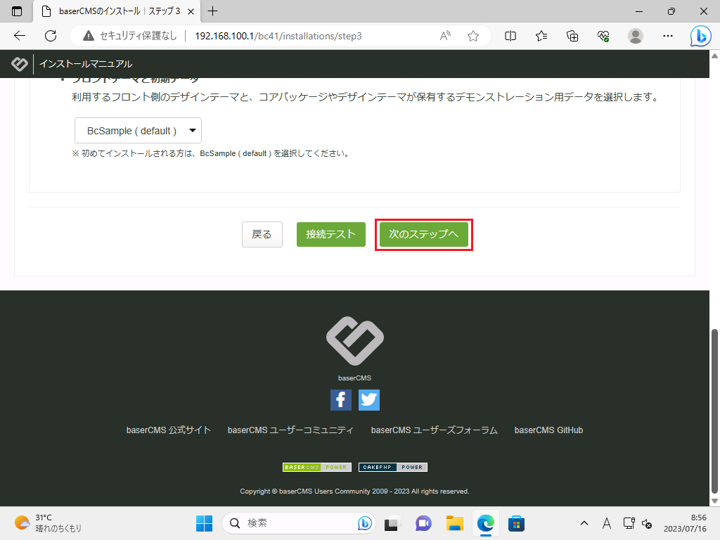
Task: Open baserCMS 公式サイト link
Action: pyautogui.click(x=169, y=430)
